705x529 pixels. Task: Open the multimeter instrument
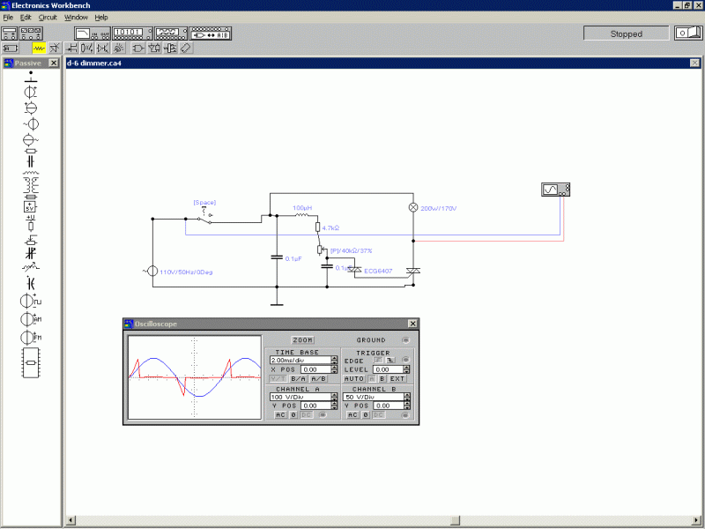10,34
